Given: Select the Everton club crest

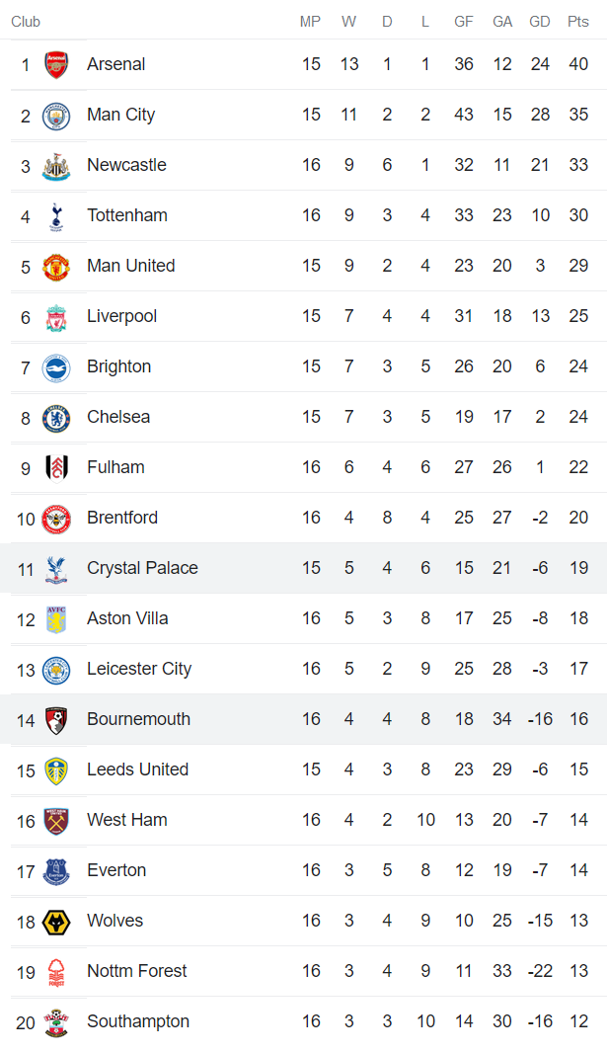Looking at the screenshot, I should click(56, 871).
